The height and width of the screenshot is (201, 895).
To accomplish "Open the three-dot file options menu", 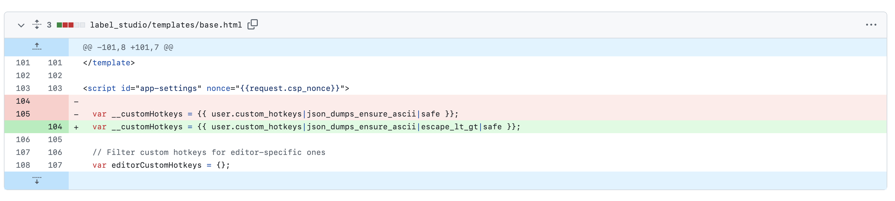I will pos(871,25).
